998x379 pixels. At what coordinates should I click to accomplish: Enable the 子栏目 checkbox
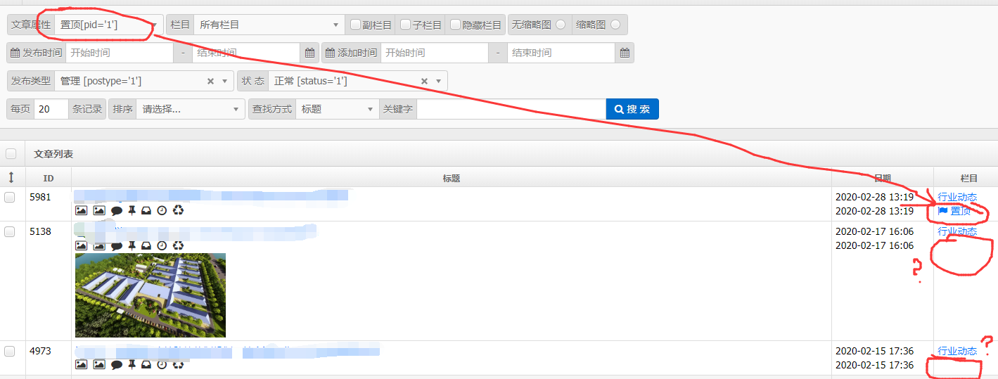pos(406,25)
